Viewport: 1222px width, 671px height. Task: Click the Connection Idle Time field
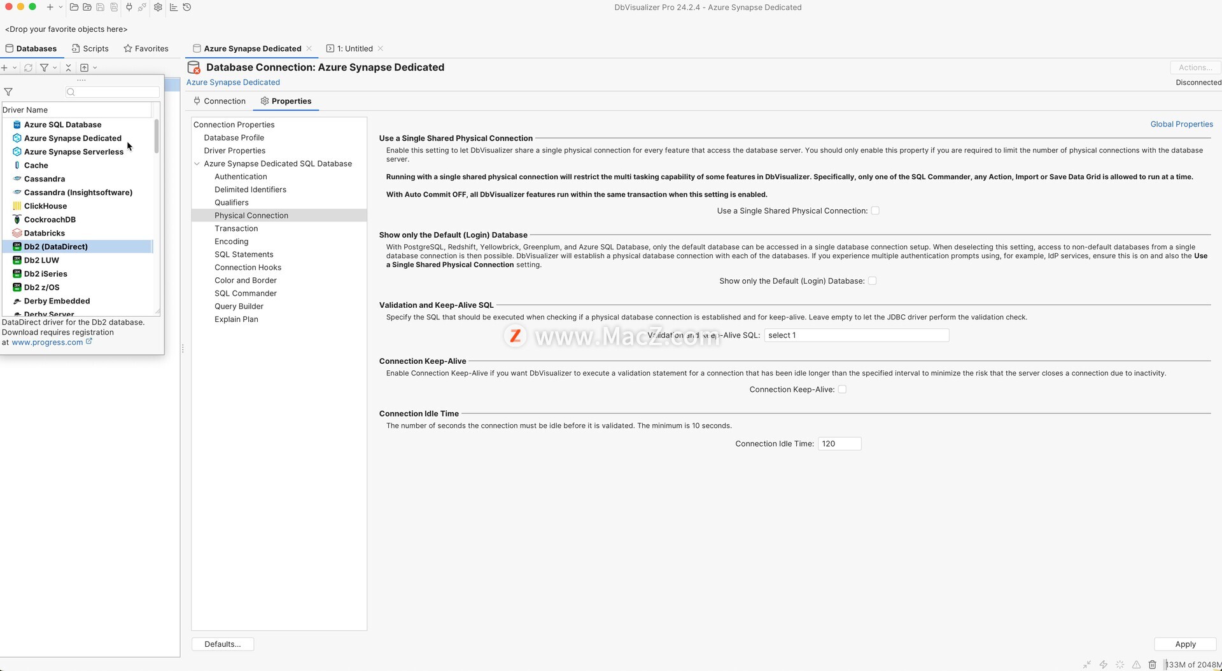[x=839, y=444]
